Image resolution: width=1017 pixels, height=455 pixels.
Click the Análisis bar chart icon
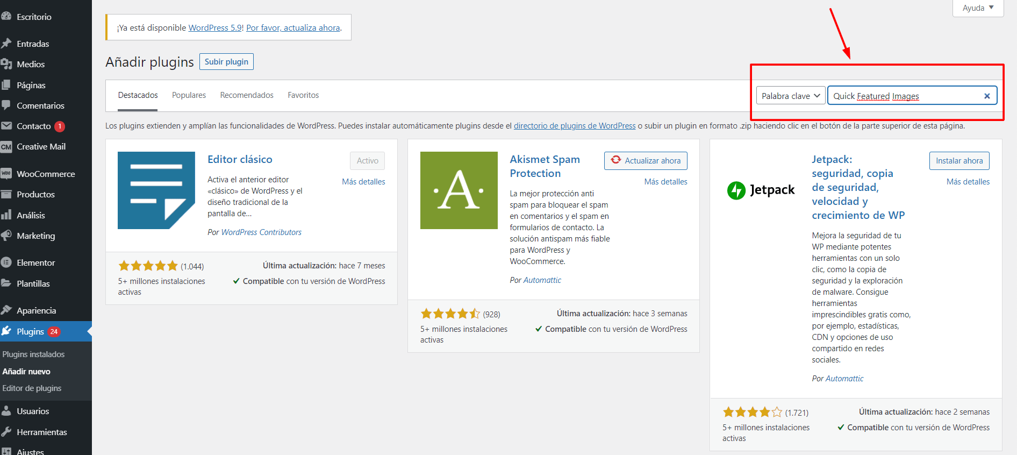(x=6, y=215)
